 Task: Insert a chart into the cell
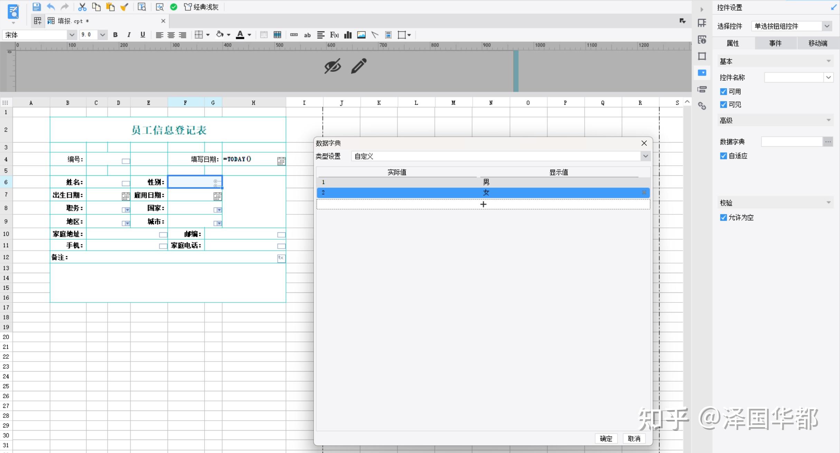pos(348,35)
